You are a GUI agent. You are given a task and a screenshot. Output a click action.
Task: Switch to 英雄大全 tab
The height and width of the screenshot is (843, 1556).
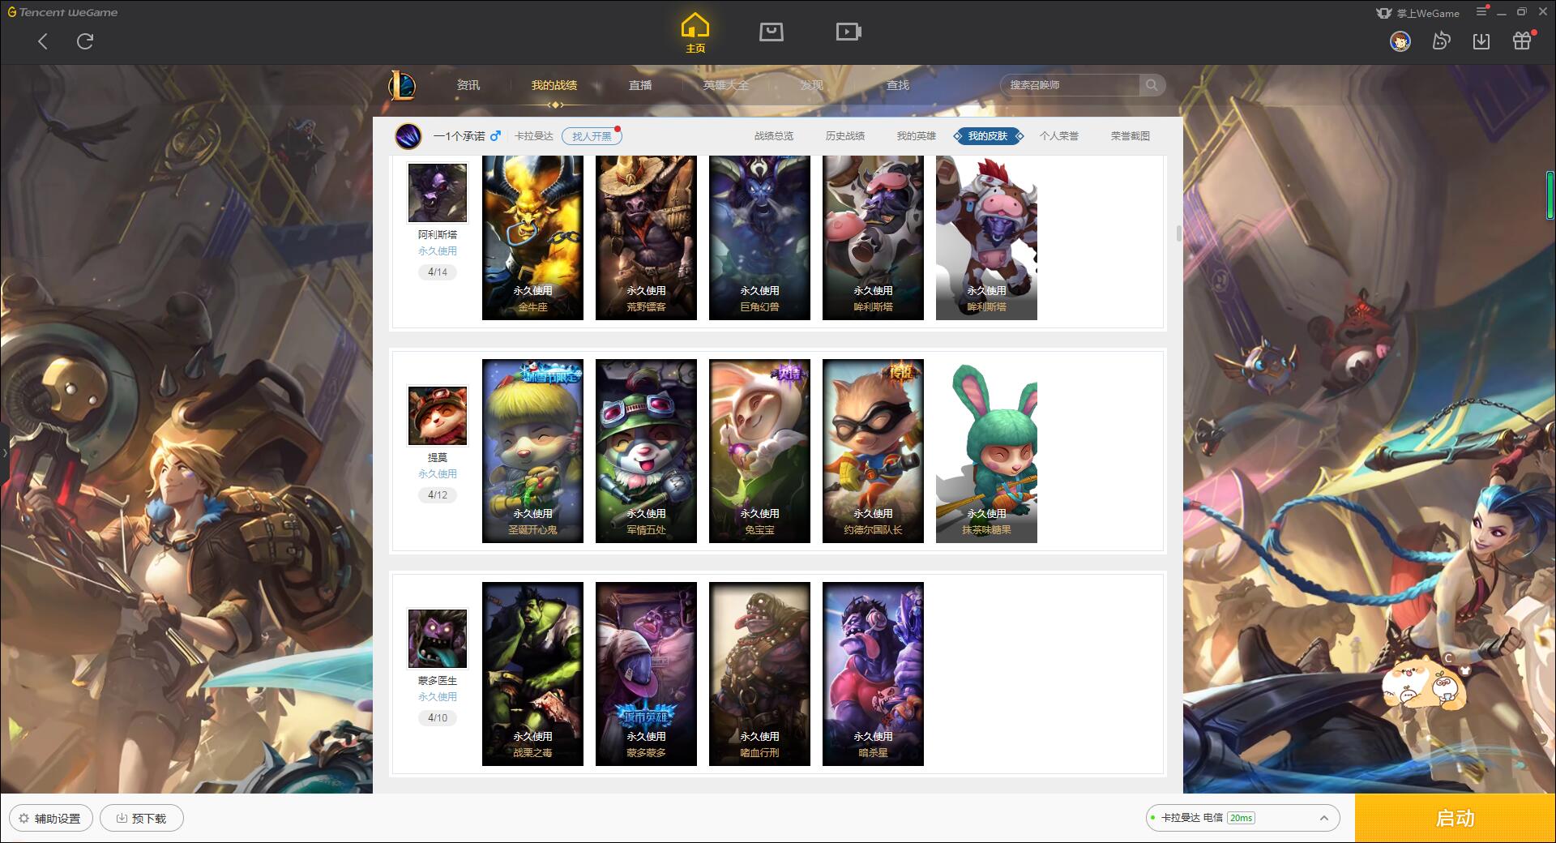tap(726, 85)
